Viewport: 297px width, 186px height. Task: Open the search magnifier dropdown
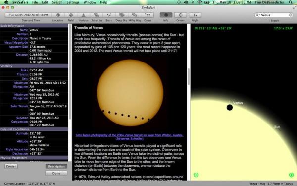257,15
